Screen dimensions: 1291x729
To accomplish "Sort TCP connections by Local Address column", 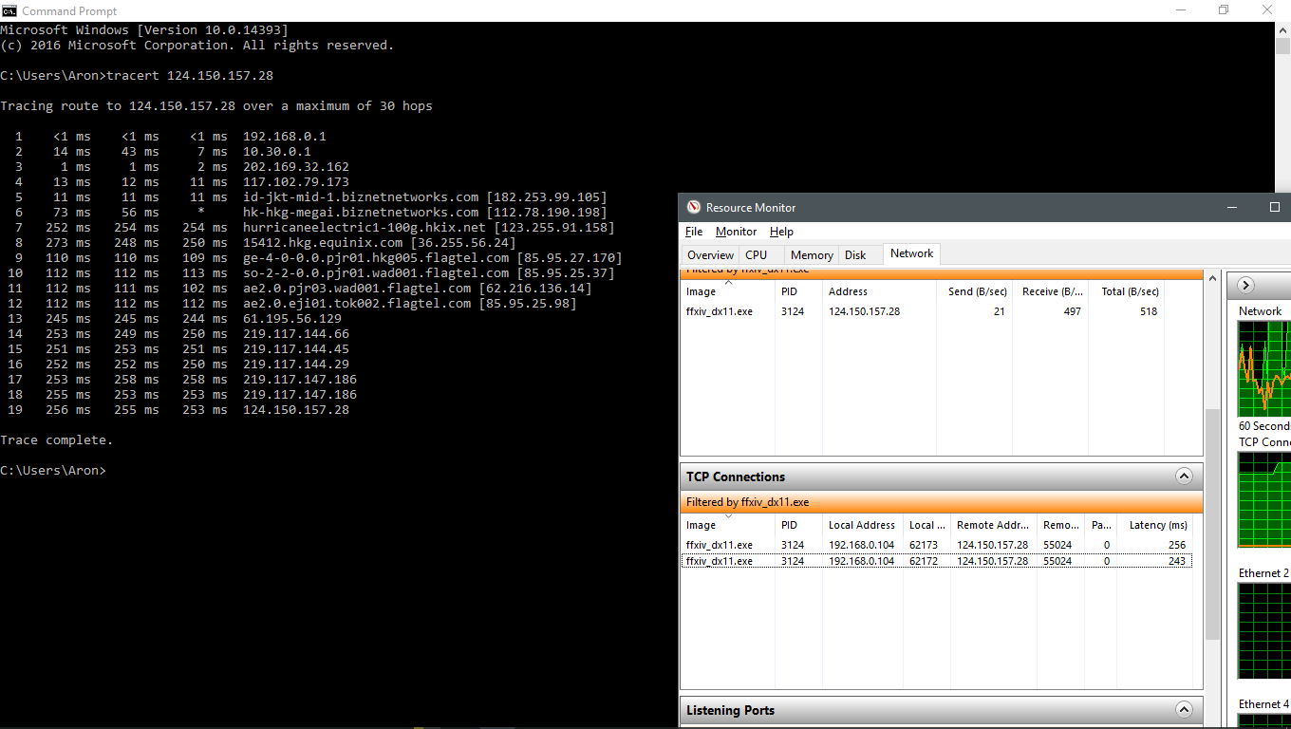I will point(862,525).
